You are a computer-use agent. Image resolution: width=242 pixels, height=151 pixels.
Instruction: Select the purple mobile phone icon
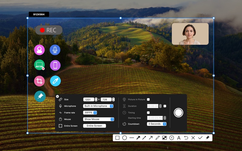55,65
